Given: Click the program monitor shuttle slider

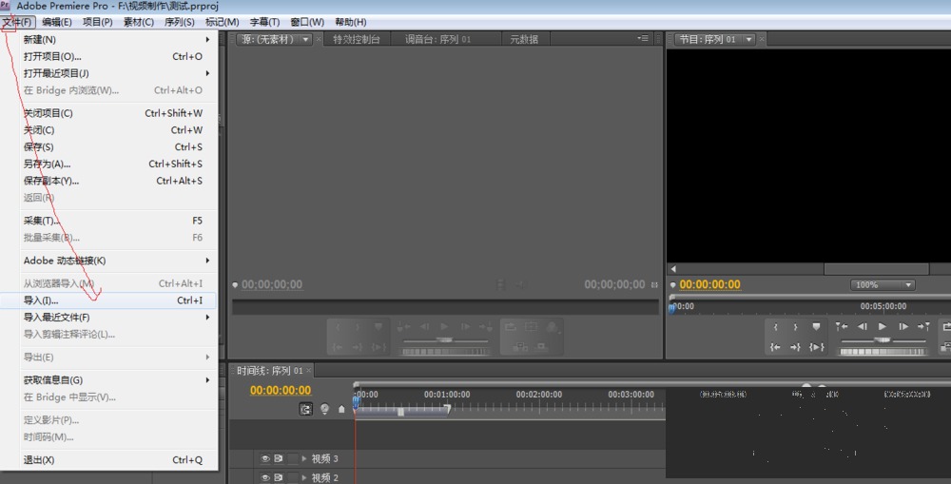Looking at the screenshot, I should (883, 340).
